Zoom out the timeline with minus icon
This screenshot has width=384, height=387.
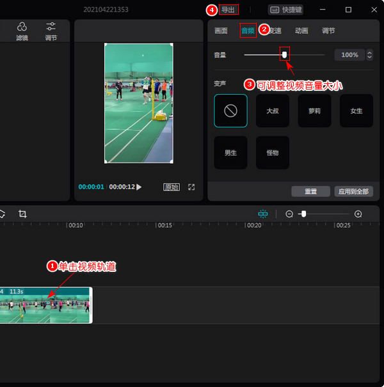click(289, 214)
